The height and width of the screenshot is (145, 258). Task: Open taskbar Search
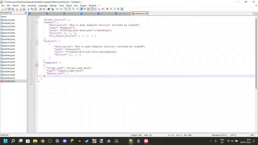(x=13, y=141)
